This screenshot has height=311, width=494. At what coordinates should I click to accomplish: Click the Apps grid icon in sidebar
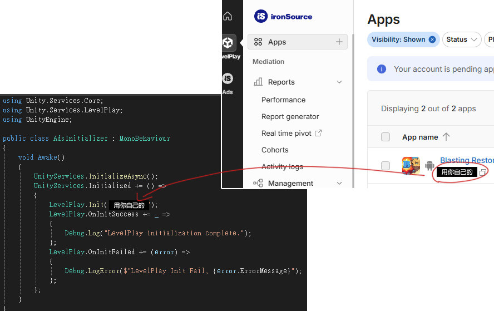[x=258, y=42]
